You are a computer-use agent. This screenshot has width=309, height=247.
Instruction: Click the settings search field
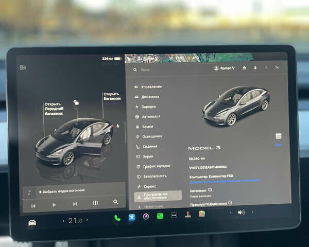point(169,70)
